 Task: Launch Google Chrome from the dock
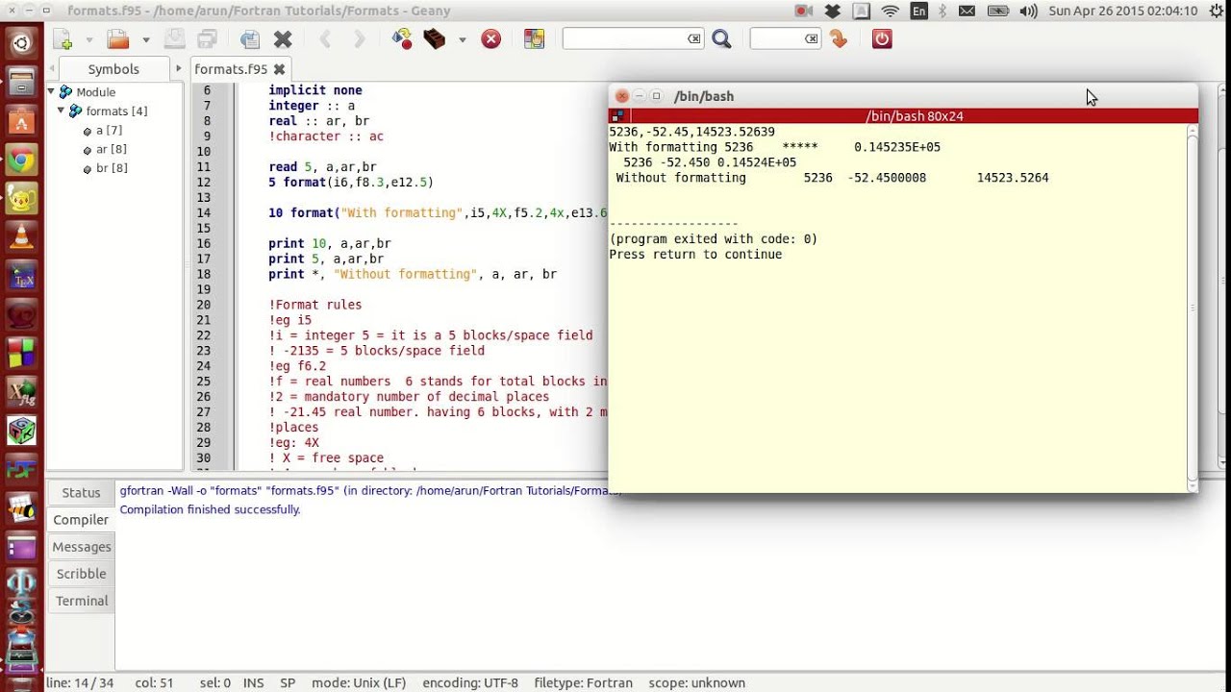pos(21,161)
